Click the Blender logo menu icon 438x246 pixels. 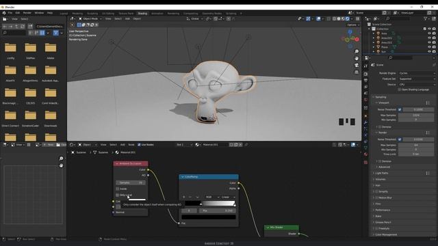point(4,13)
